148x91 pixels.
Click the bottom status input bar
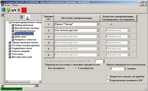(19, 86)
